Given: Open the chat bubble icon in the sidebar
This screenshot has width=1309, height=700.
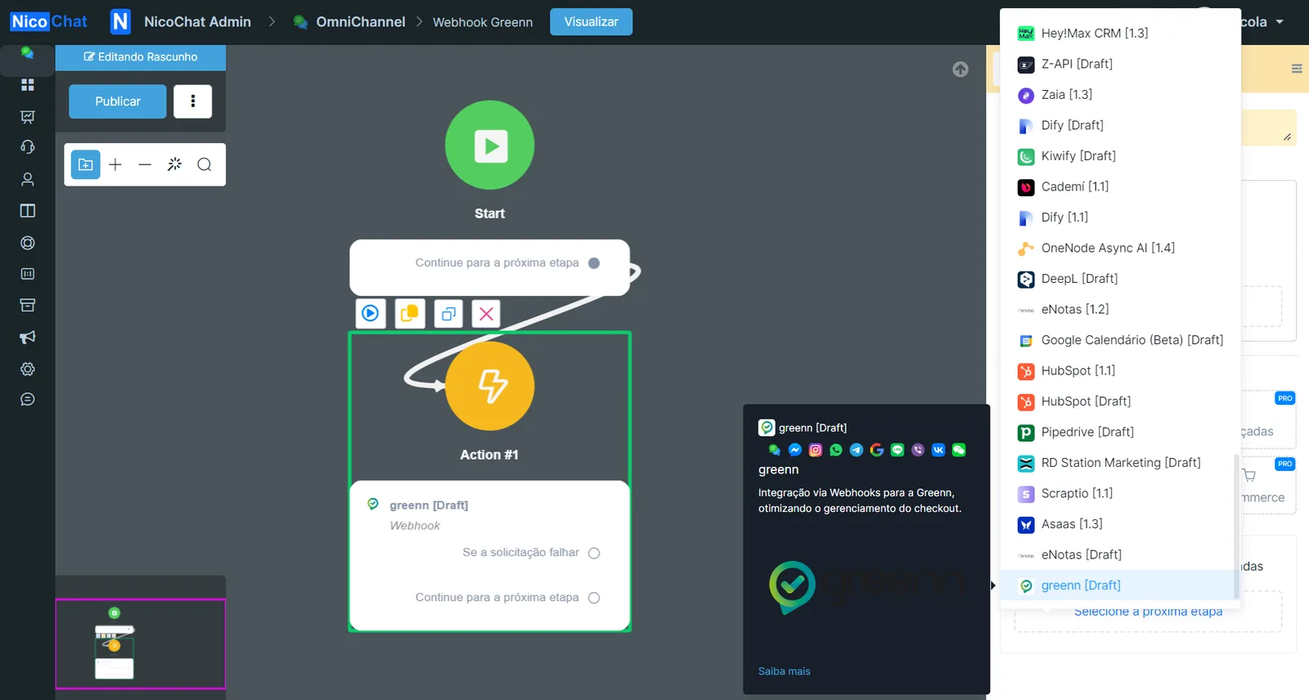Looking at the screenshot, I should pyautogui.click(x=27, y=52).
